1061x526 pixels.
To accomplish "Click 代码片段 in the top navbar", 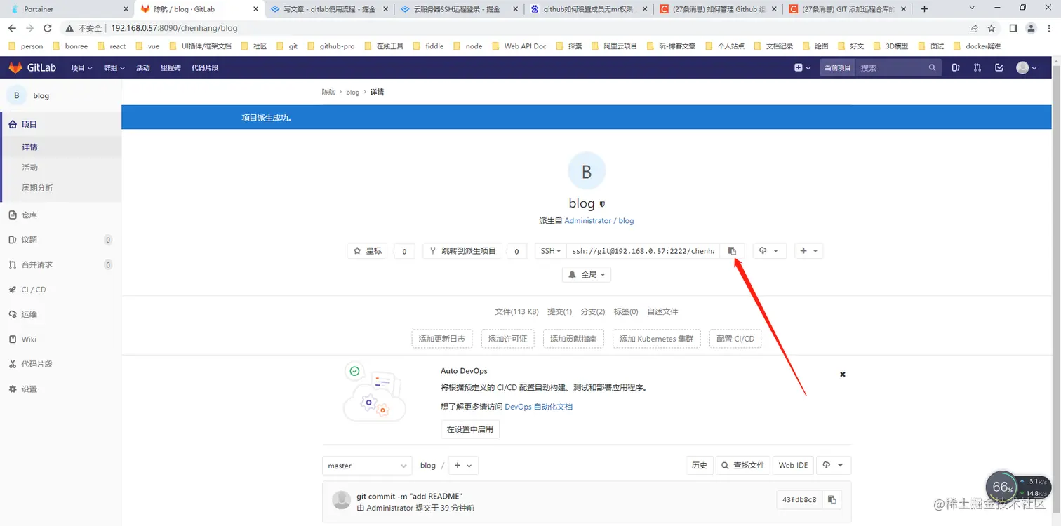I will point(205,68).
